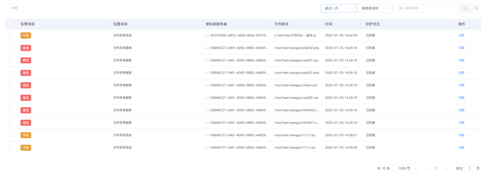Click server ID ACD75A59-39CC-42E8-8432-EF91D...
Screen dimensions: 485x176
click(239, 35)
